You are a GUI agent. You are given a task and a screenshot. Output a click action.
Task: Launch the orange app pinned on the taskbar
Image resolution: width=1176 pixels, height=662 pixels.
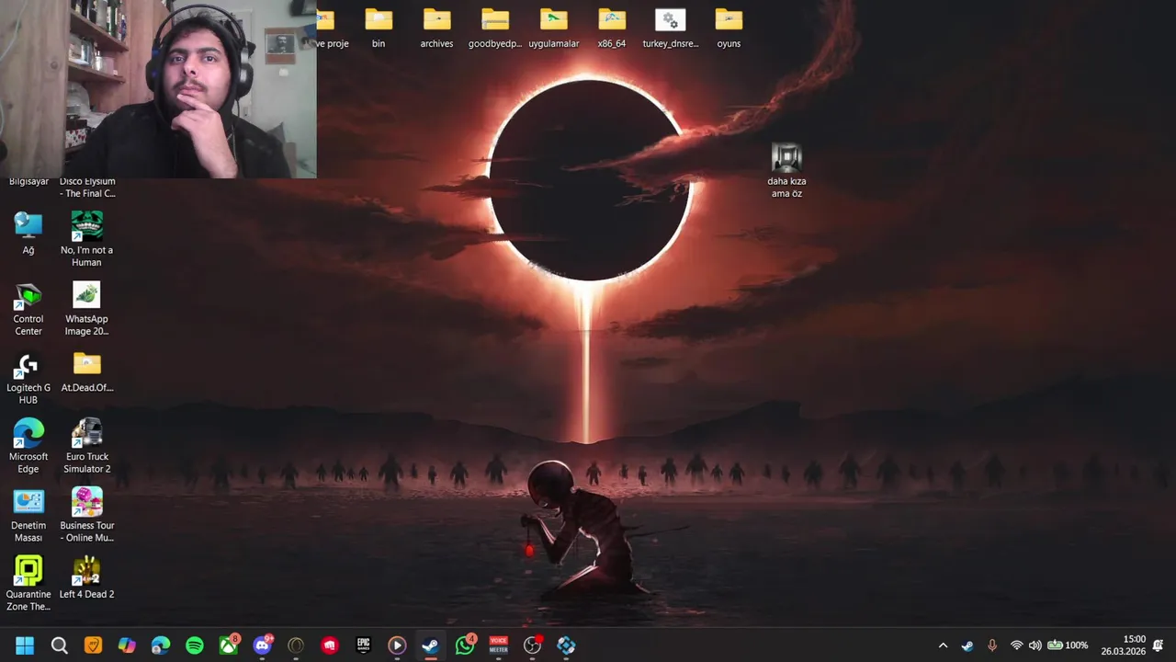tap(93, 645)
